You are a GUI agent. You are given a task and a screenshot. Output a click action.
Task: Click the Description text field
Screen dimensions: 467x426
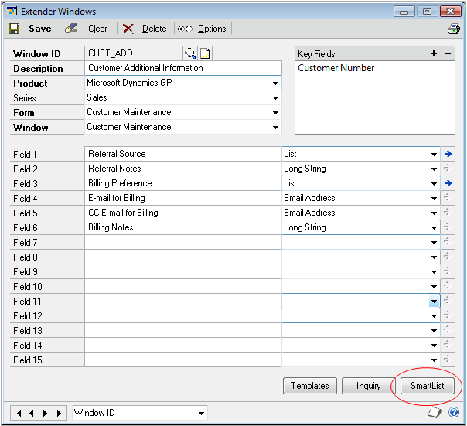coord(182,68)
